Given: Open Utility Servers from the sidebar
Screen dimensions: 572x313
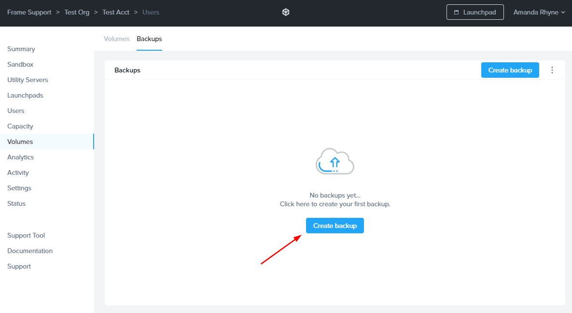Looking at the screenshot, I should tap(28, 80).
